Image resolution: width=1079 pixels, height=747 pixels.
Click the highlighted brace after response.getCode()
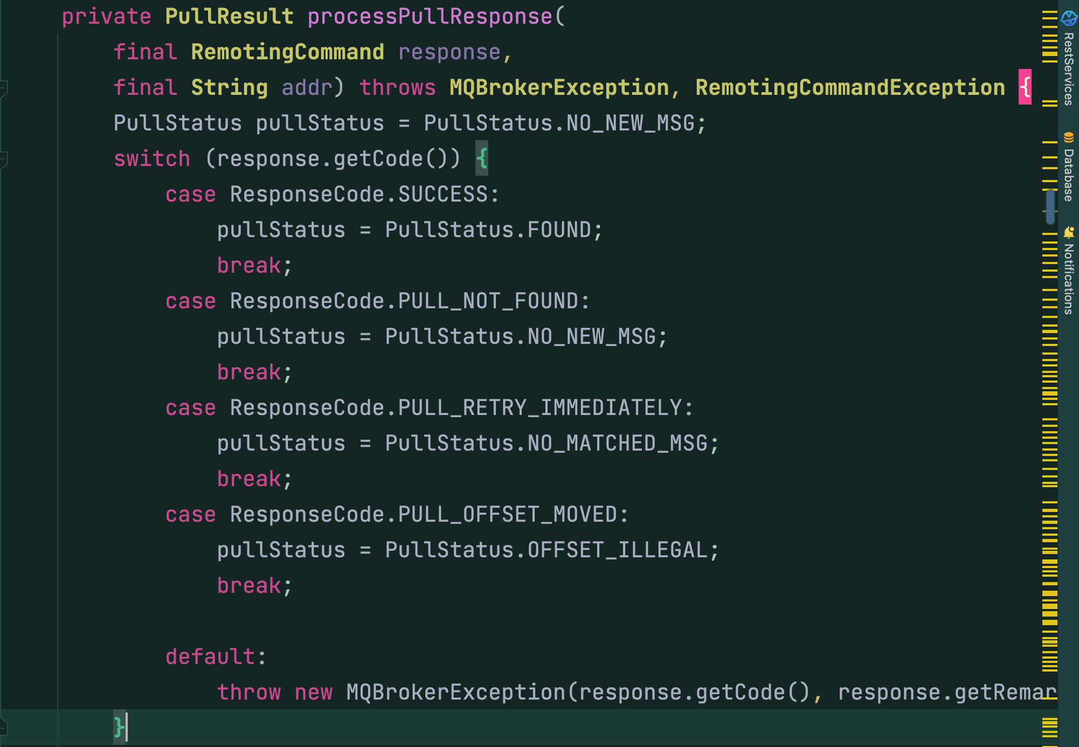(482, 158)
